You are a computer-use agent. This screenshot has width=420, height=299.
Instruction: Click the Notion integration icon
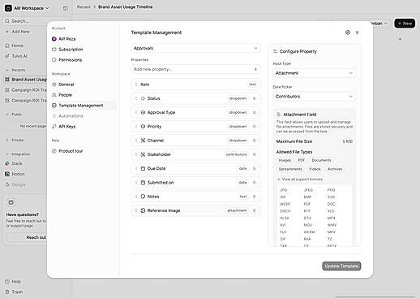click(x=7, y=174)
